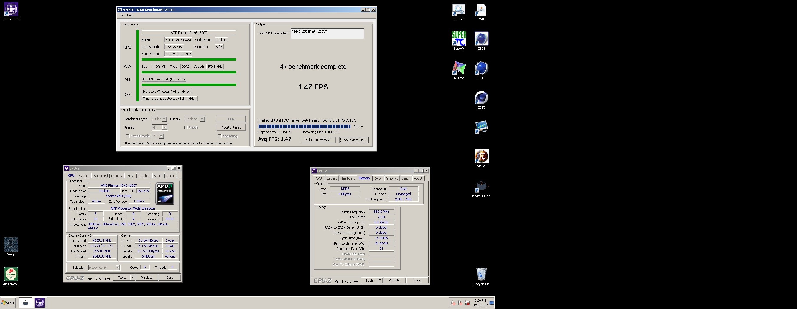This screenshot has width=797, height=309.
Task: Launch GPUPI from the desktop
Action: click(x=481, y=159)
